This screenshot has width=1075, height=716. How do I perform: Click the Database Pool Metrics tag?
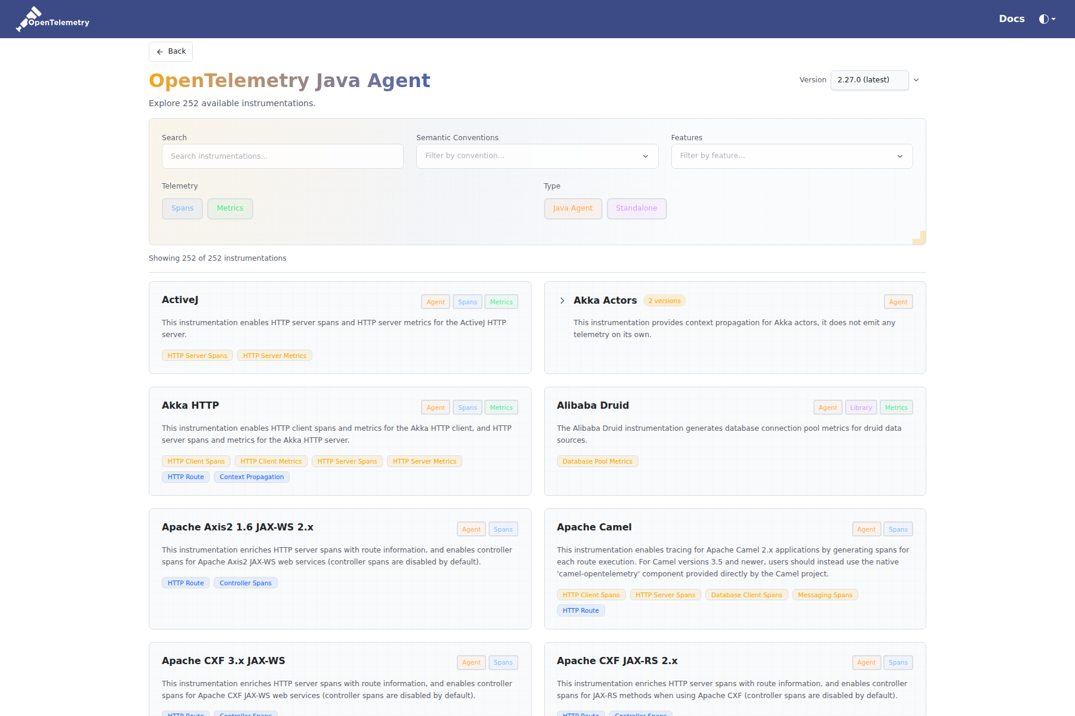[597, 461]
